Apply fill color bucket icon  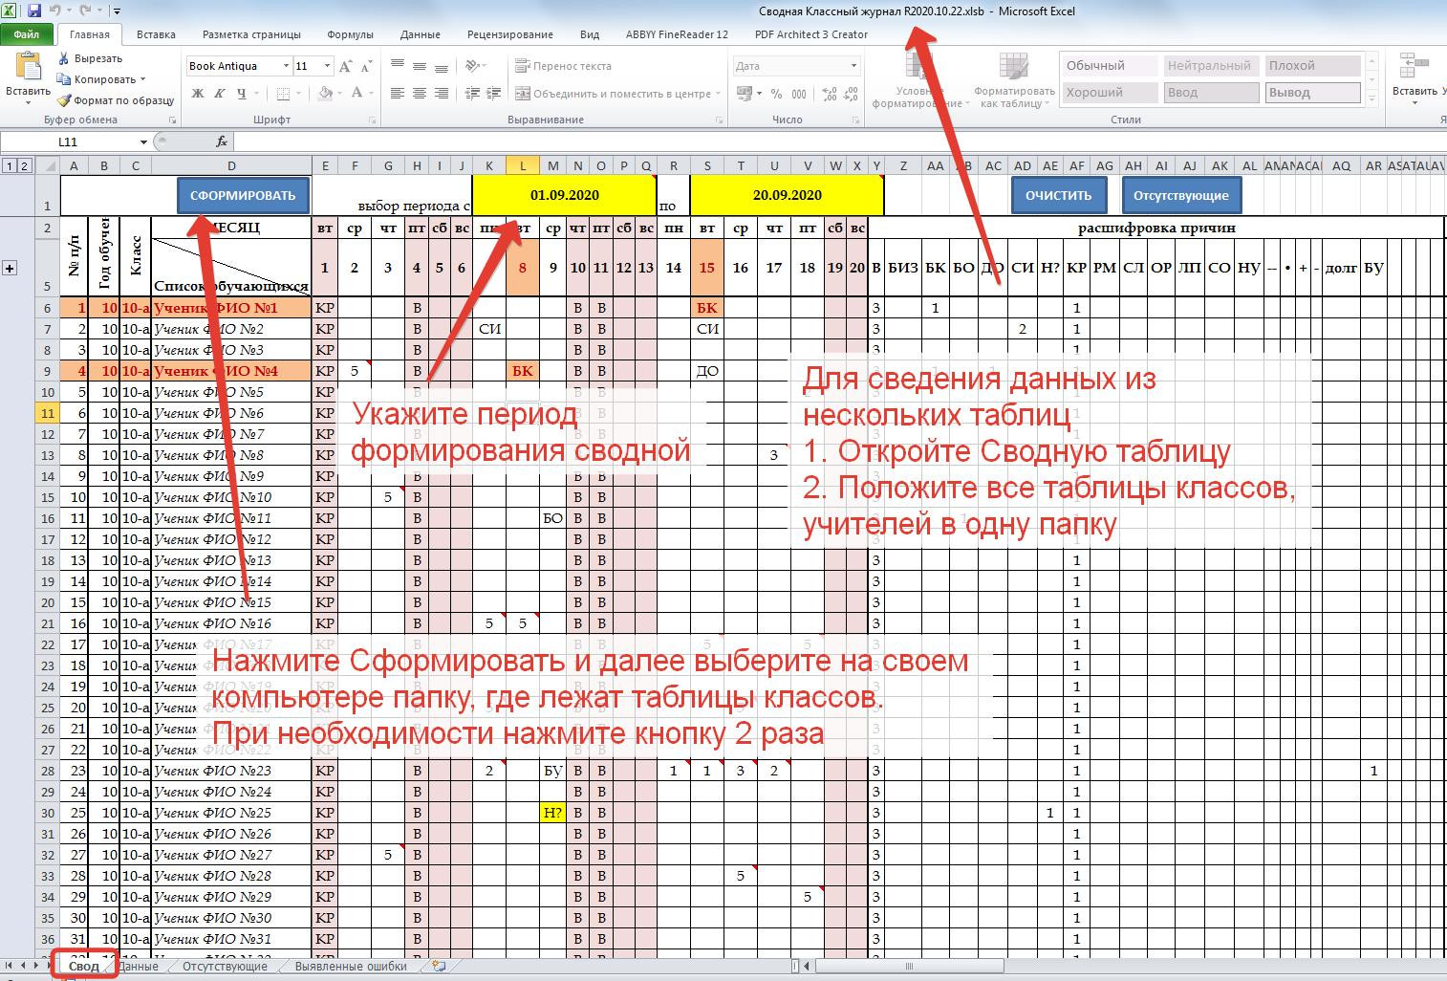point(325,93)
